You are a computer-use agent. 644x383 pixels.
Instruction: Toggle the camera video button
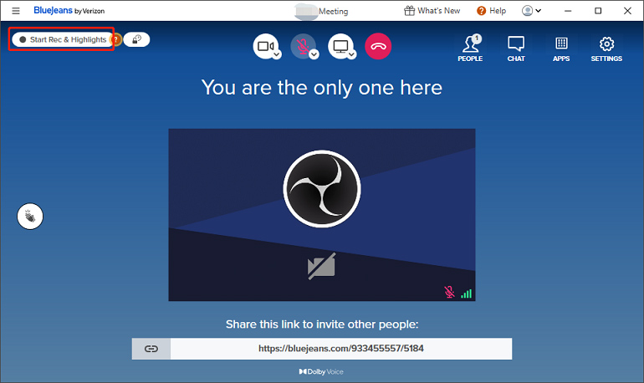pos(265,46)
